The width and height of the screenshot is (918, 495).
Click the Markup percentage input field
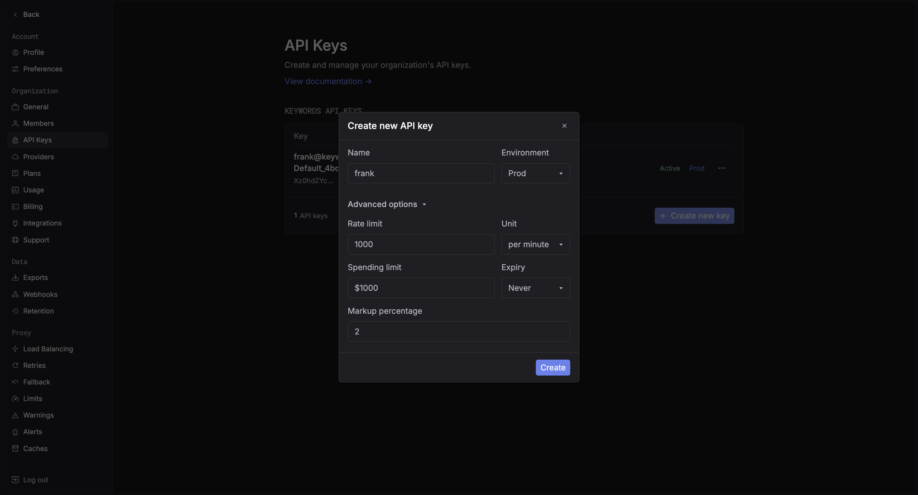pos(459,332)
